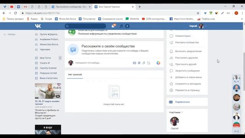Select the Нет записей tab

[x=75, y=75]
